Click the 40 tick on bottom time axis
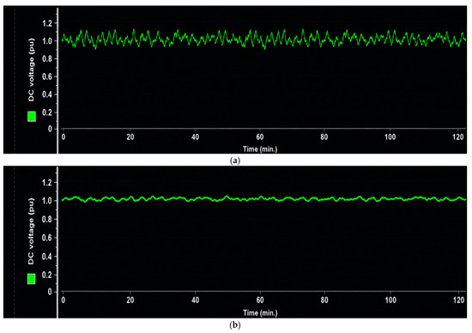The height and width of the screenshot is (333, 472). point(195,300)
